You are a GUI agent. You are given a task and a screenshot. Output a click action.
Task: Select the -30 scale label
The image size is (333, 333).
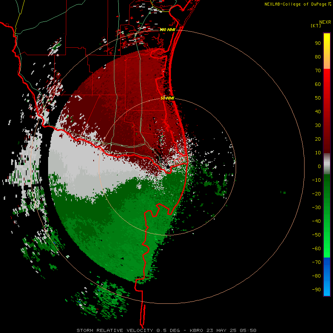(316, 208)
